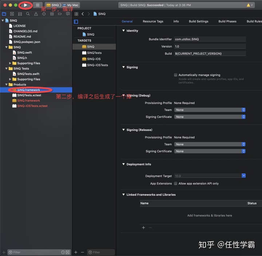Switch to the Build Rules tab

254,21
